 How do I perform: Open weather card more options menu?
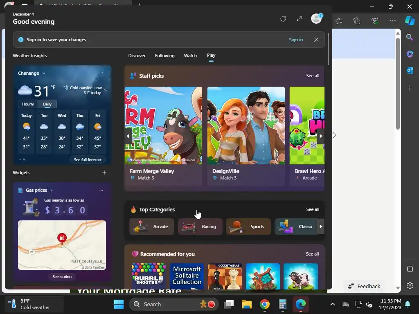[x=101, y=73]
